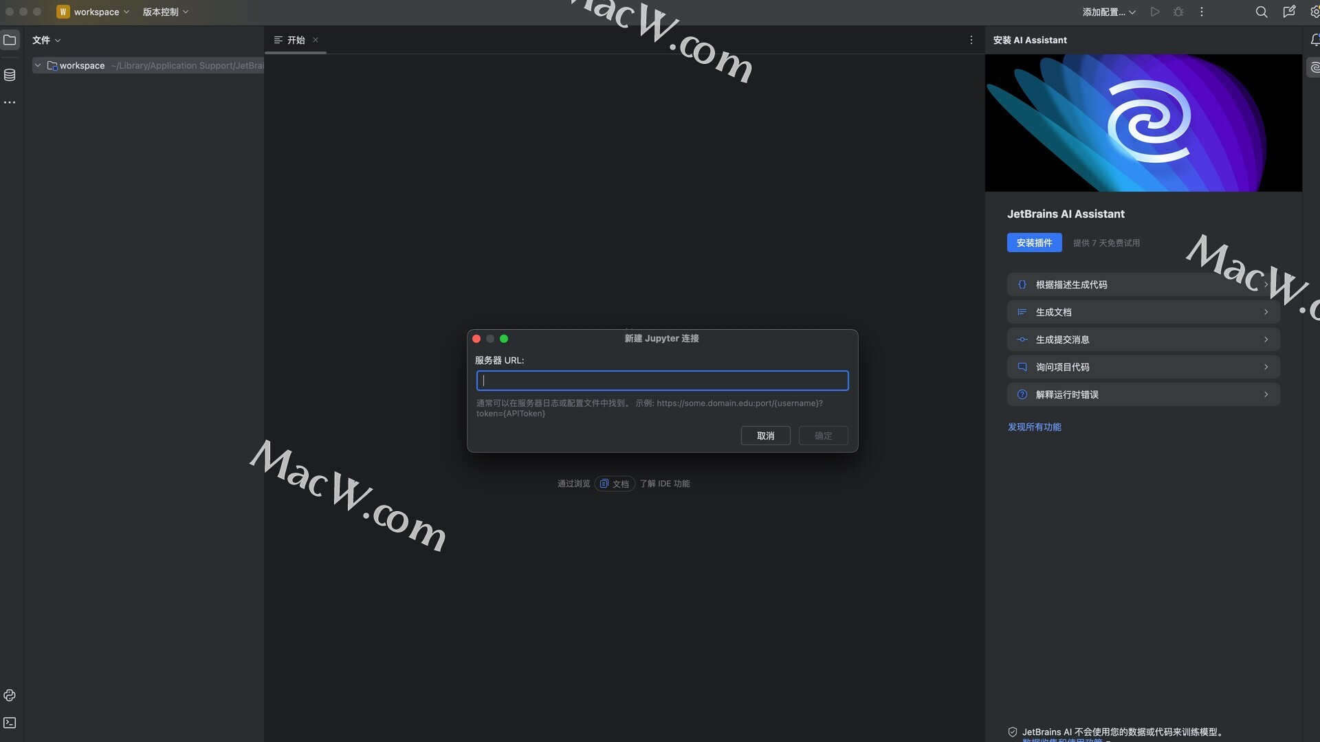
Task: Click the question mark icon for runtime errors
Action: pyautogui.click(x=1022, y=394)
